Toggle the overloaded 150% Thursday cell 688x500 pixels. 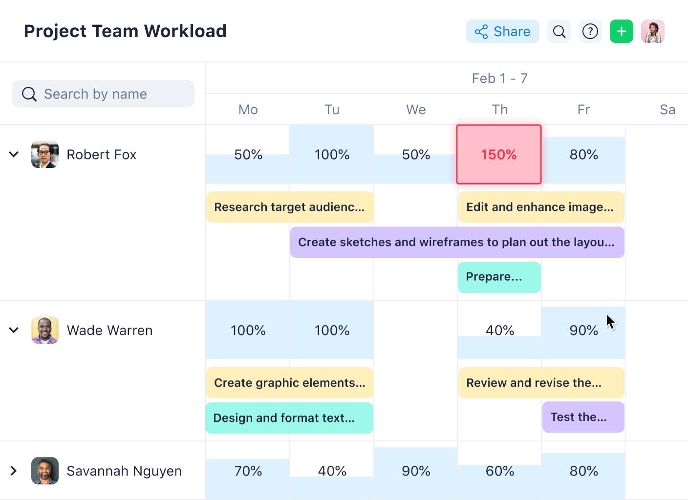(x=499, y=154)
